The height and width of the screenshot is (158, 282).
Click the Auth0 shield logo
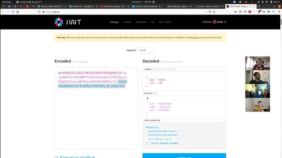(x=215, y=22)
